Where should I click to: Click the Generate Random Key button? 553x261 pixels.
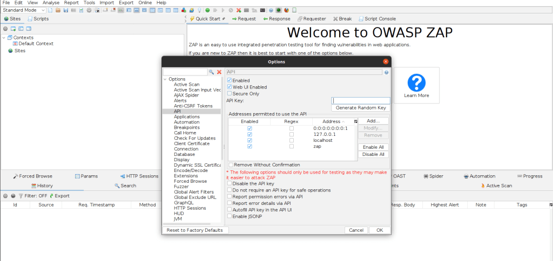[360, 108]
